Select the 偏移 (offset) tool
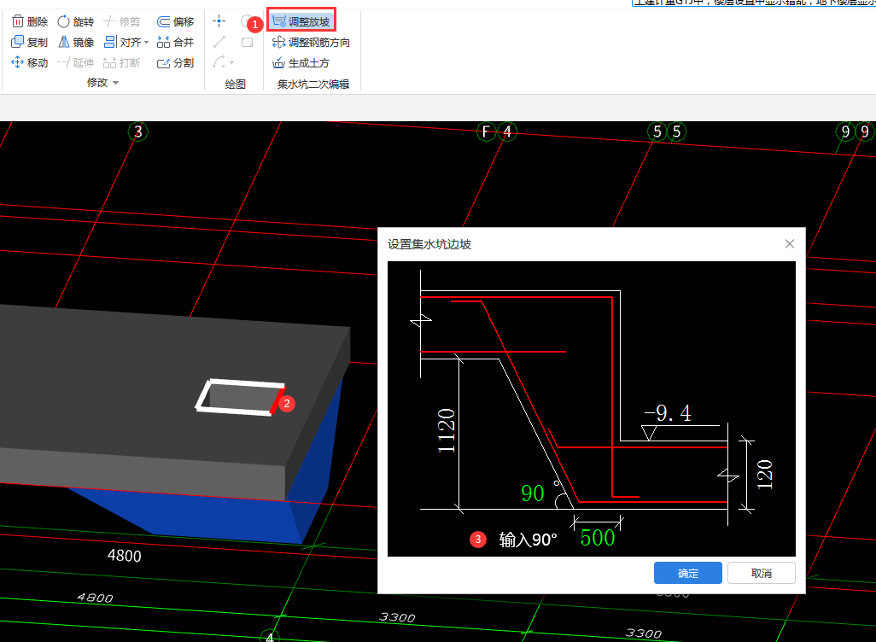The width and height of the screenshot is (876, 642). point(175,22)
